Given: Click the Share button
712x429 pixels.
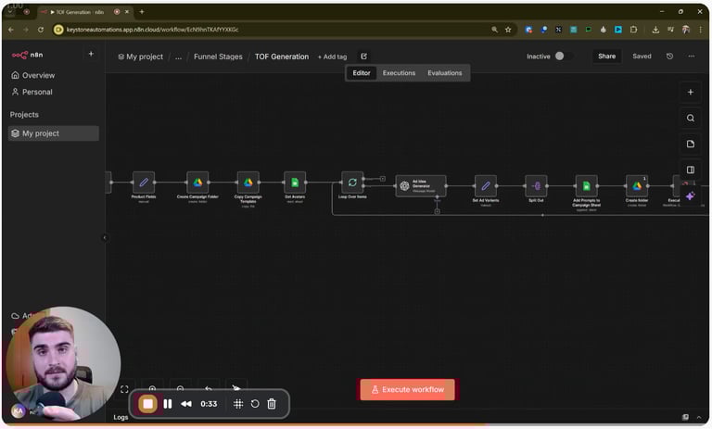Looking at the screenshot, I should click(x=606, y=57).
